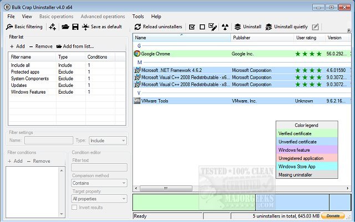Click the deselect all square icon
The width and height of the screenshot is (355, 222).
click(202, 27)
